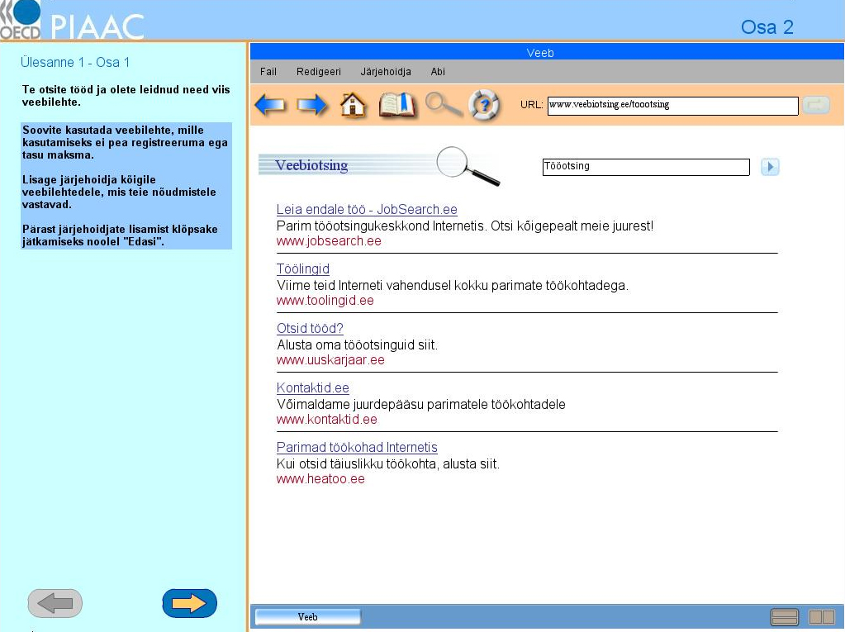Click the magnifier search toolbar icon

[443, 104]
